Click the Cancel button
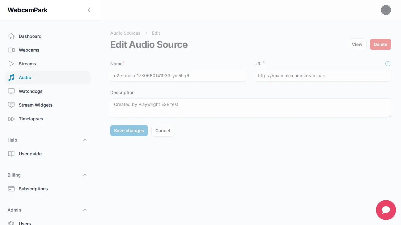401x225 pixels. [x=163, y=131]
